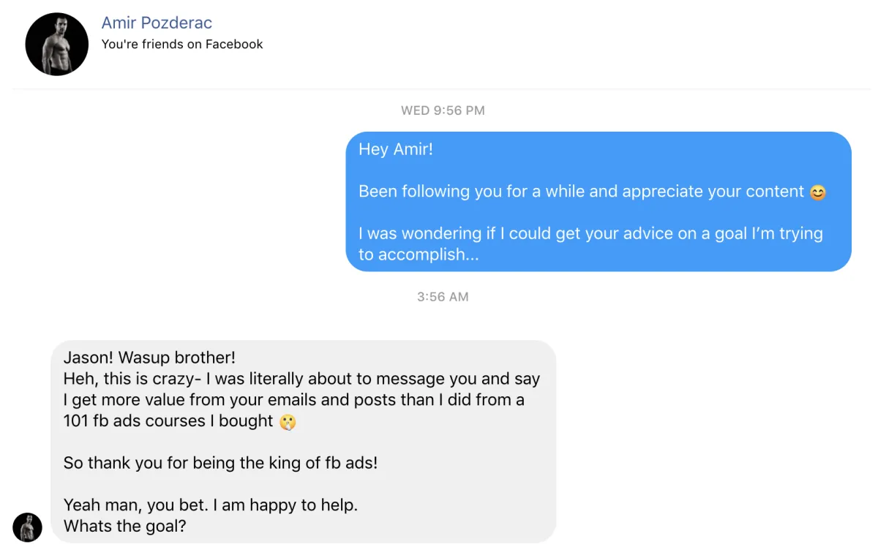Viewport: 878px width, 558px height.
Task: Click the smiling emoji in the blue message
Action: point(817,192)
